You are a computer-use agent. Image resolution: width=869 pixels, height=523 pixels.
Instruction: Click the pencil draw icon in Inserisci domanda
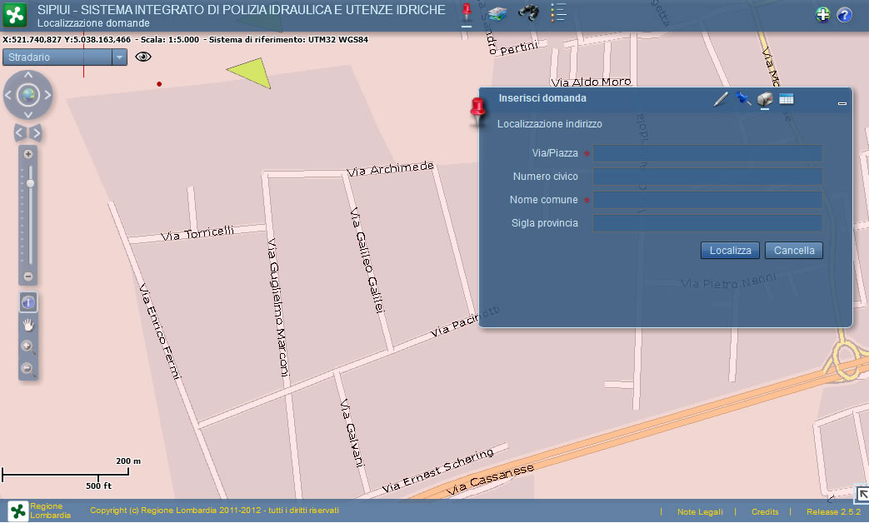point(721,99)
